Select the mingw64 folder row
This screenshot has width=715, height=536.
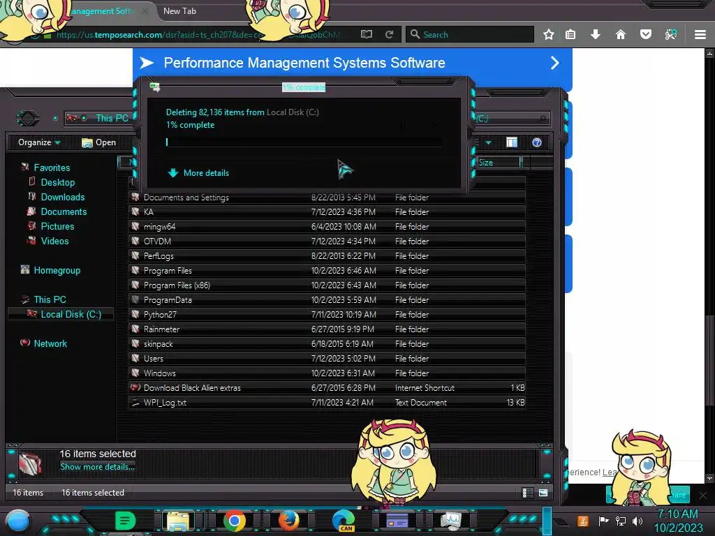coord(327,227)
